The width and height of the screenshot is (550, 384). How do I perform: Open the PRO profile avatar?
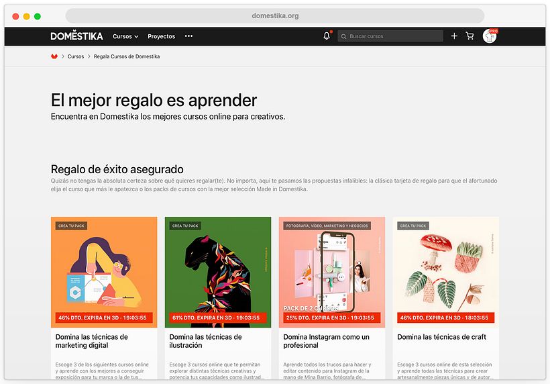point(490,36)
